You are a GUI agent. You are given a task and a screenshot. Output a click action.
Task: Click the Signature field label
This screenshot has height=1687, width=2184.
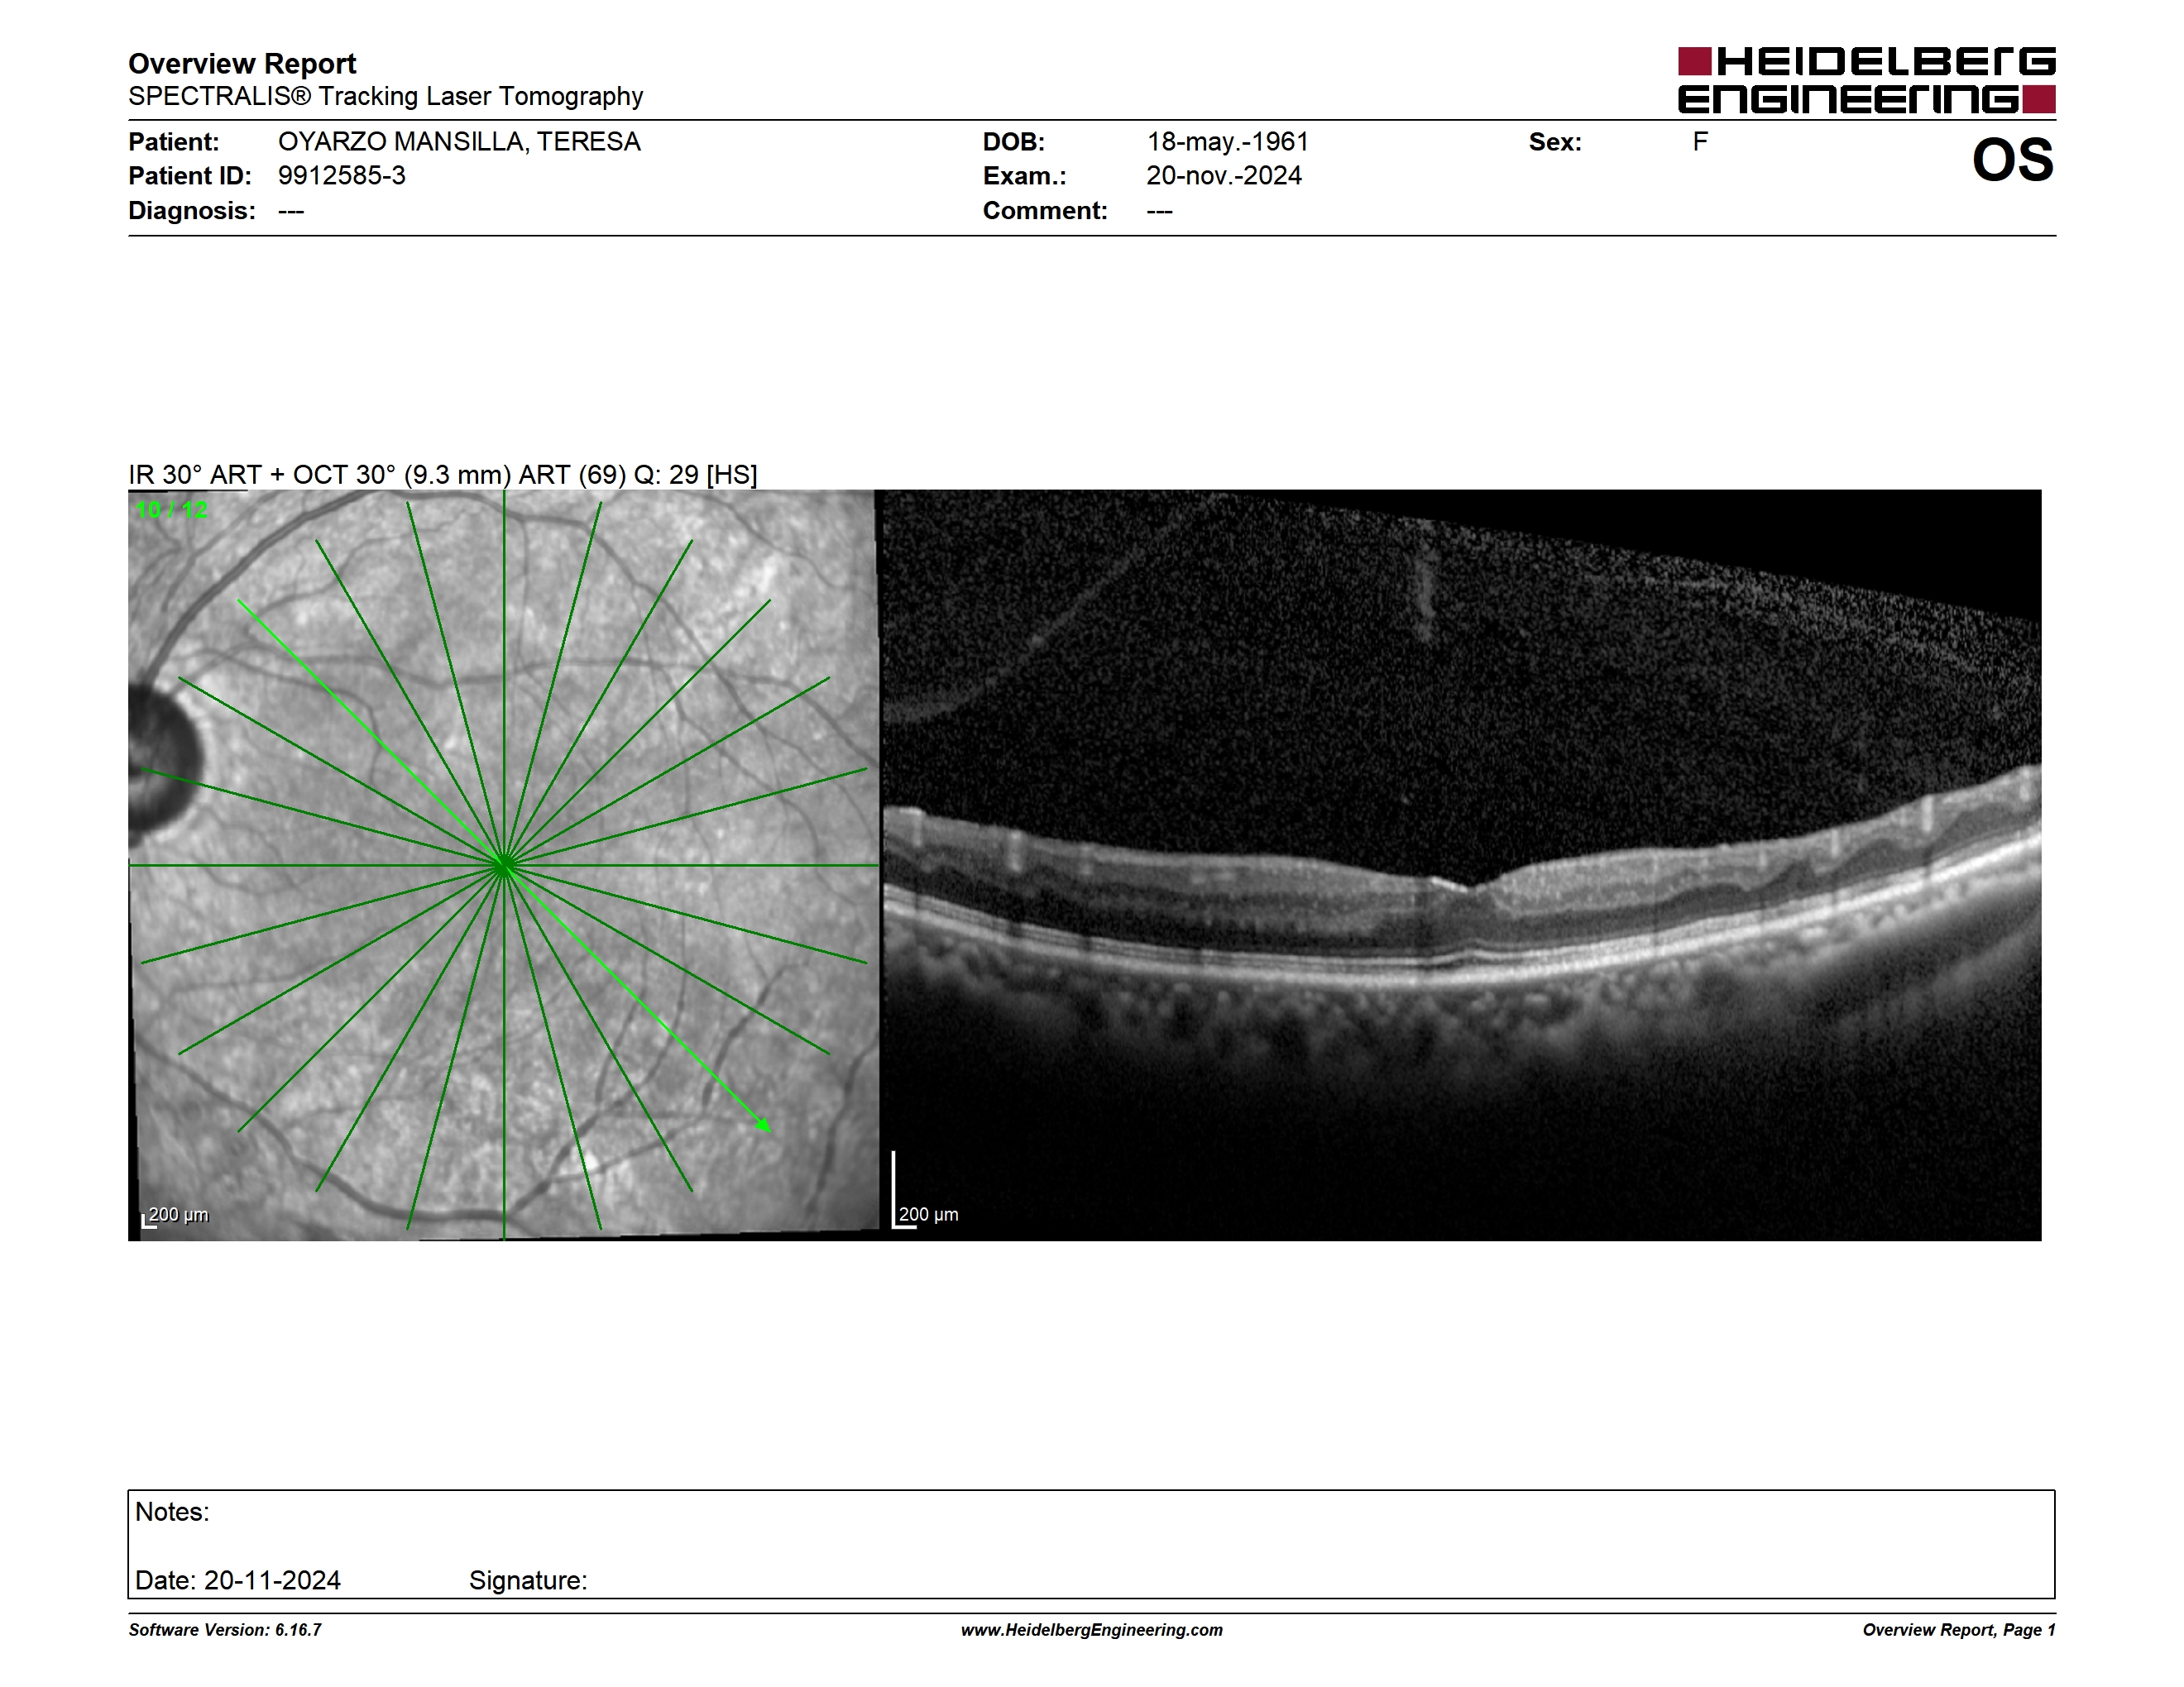(x=528, y=1580)
